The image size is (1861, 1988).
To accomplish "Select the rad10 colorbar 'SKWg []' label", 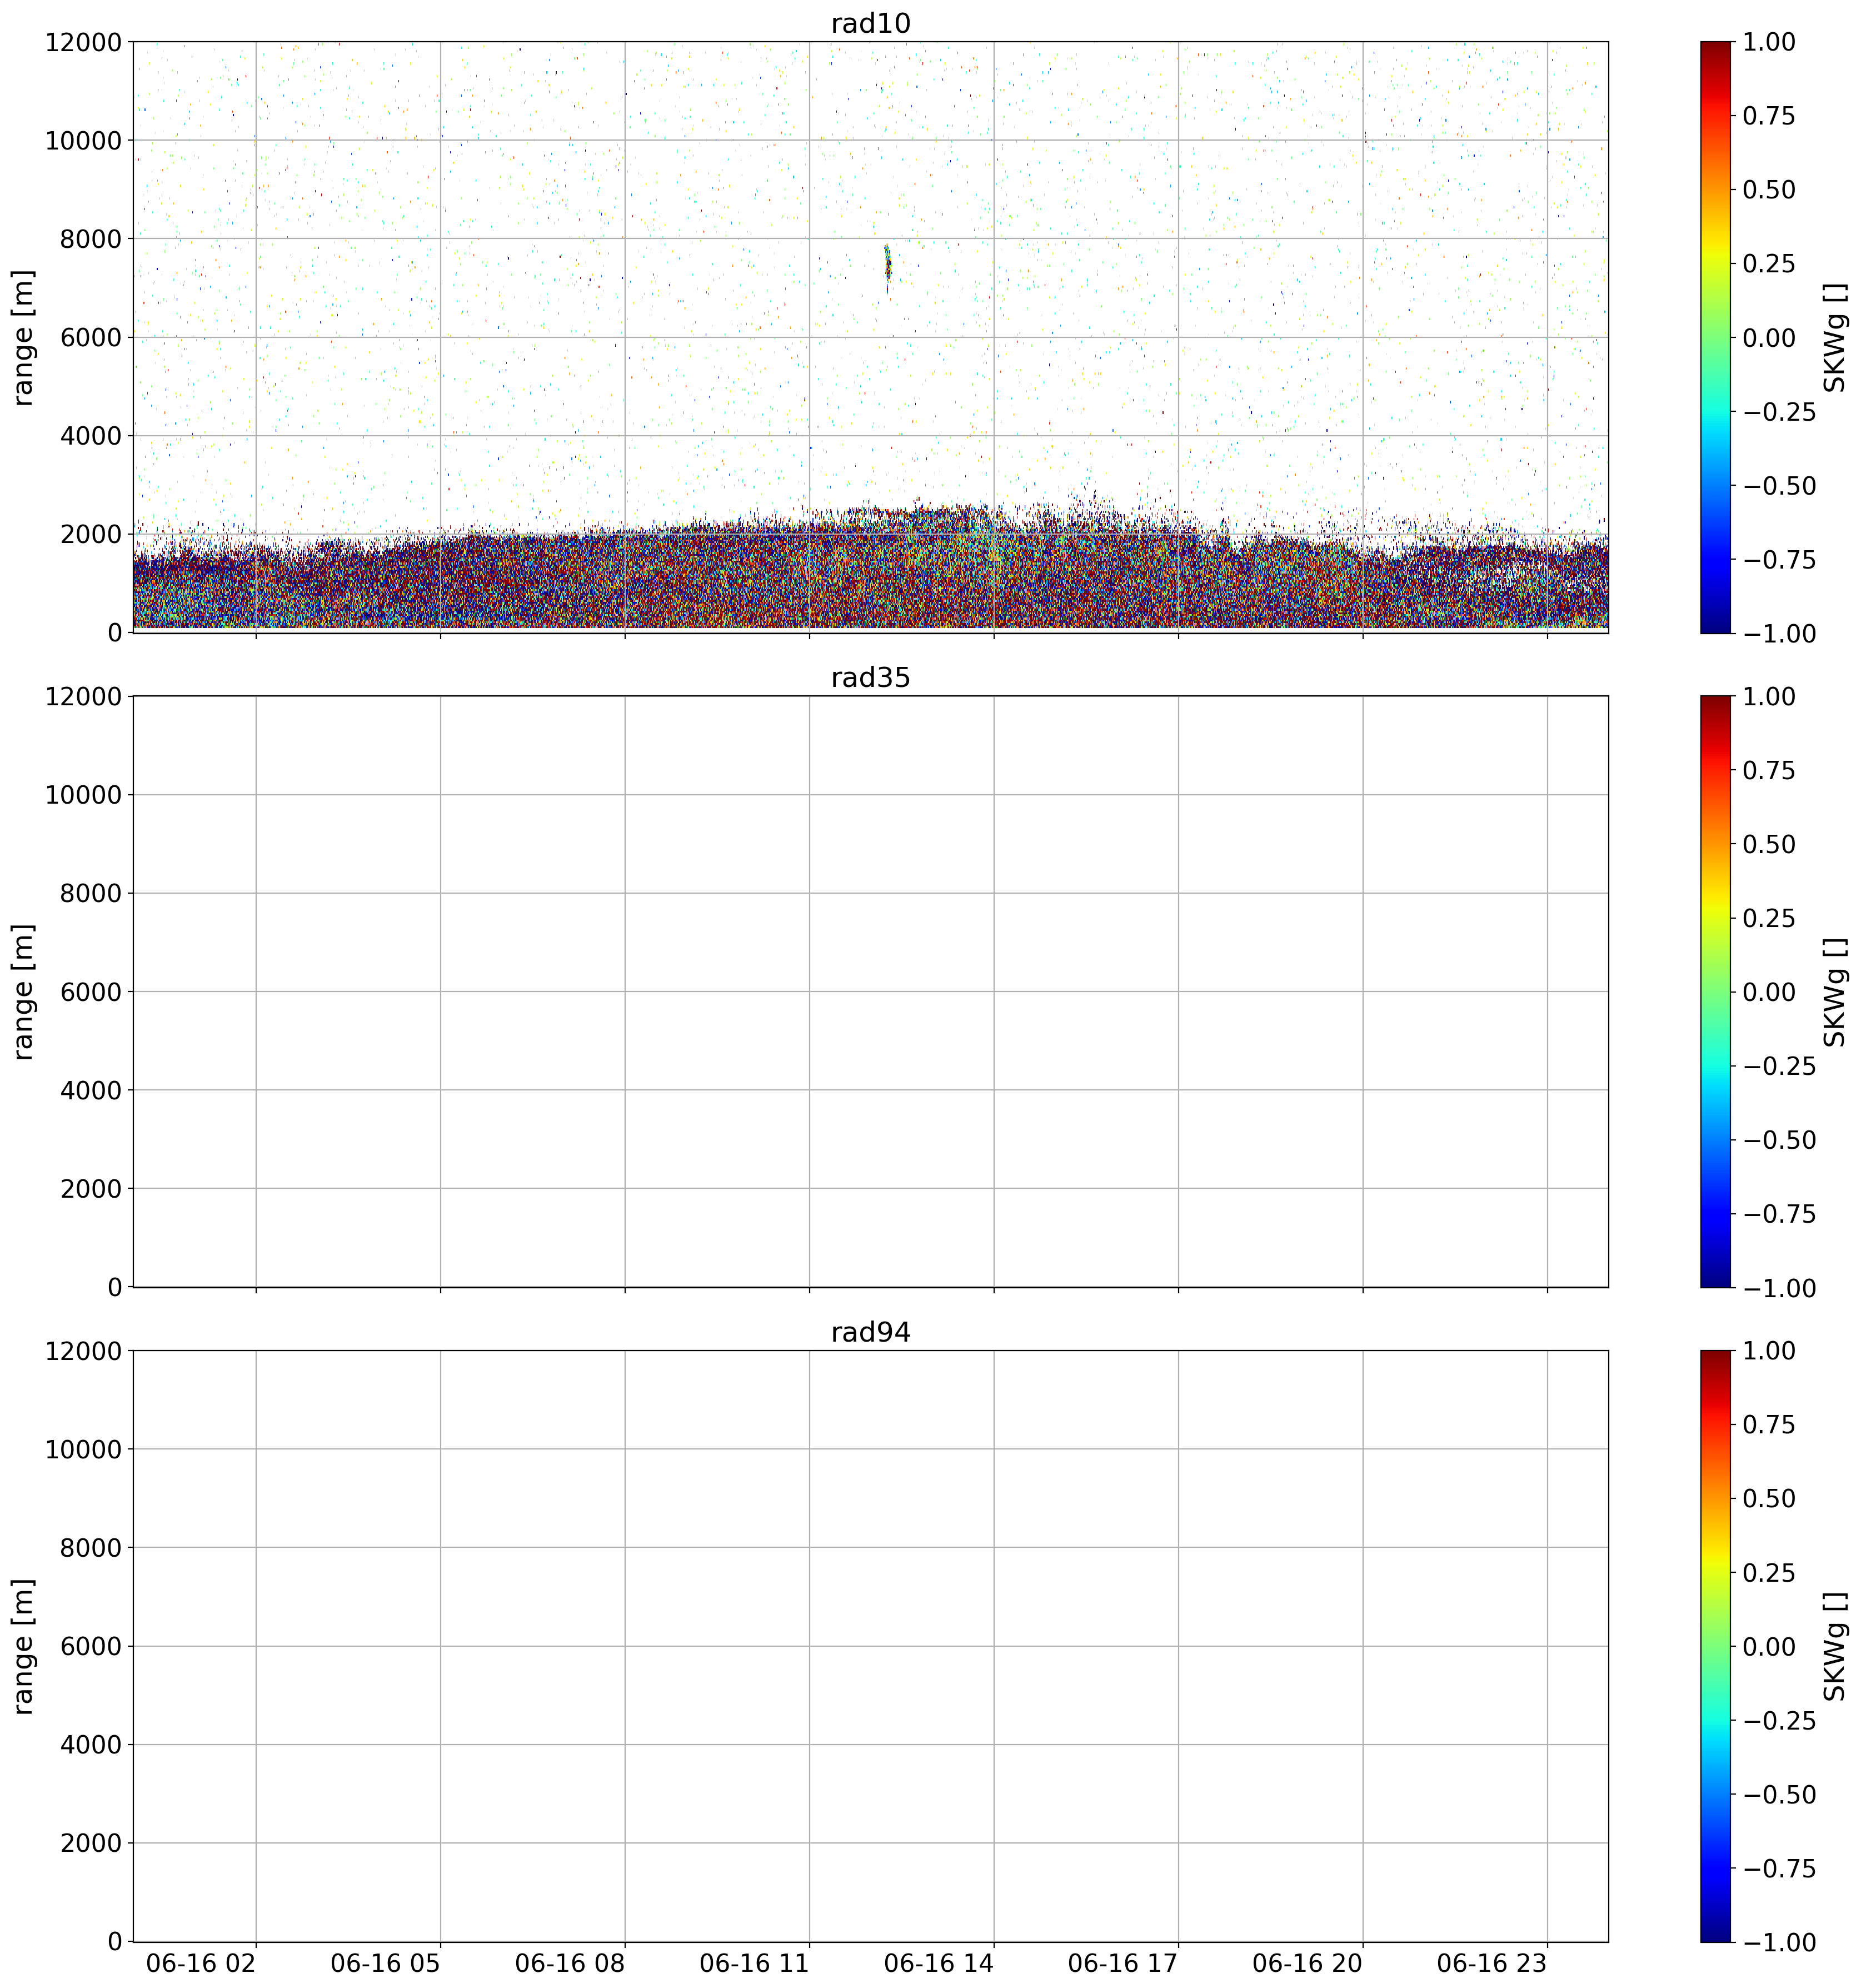I will point(1834,337).
